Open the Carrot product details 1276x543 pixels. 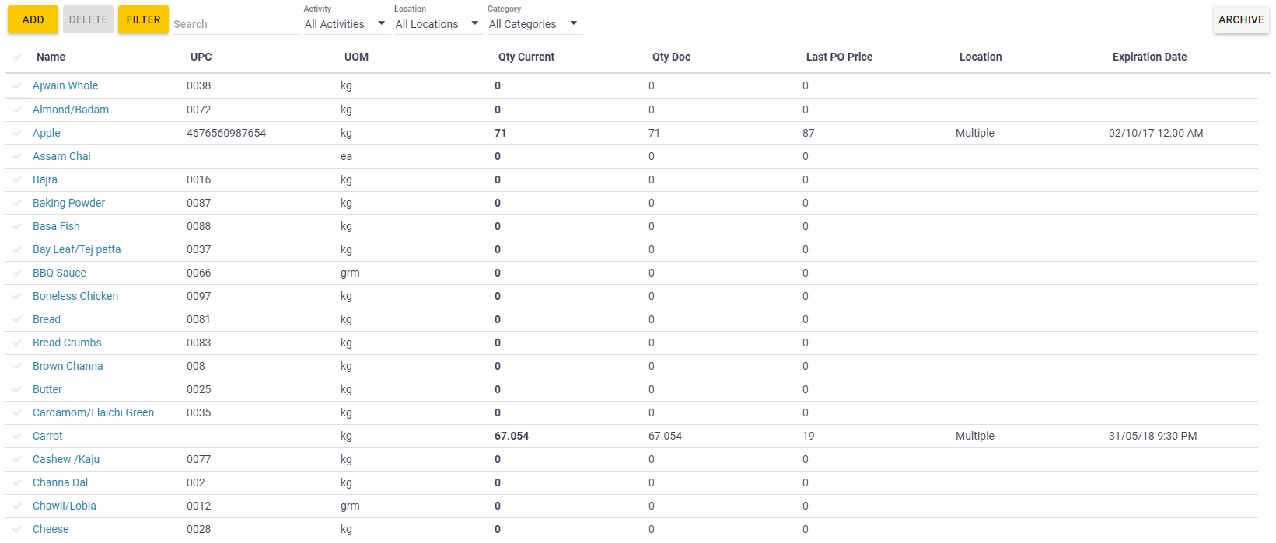(47, 436)
